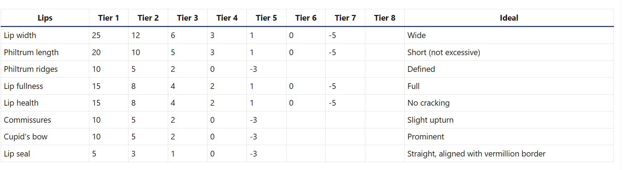Select the Ideal column header
Screen dimensions: 625x170
coord(509,18)
